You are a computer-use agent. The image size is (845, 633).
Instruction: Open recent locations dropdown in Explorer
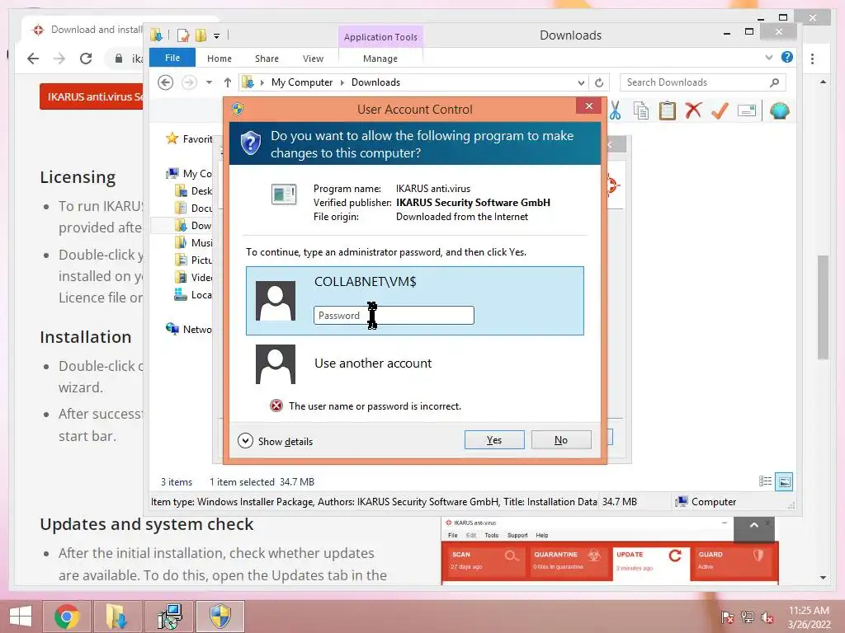(209, 82)
